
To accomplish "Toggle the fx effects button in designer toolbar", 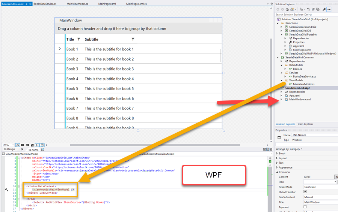I will tap(18, 145).
